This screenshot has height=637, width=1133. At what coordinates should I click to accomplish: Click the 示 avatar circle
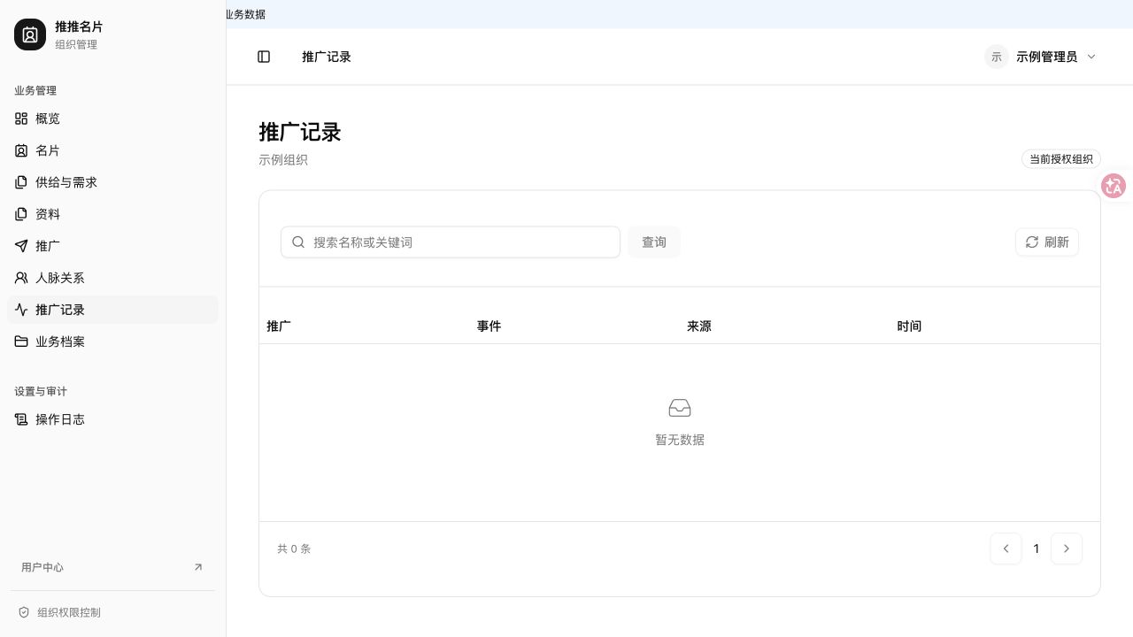(997, 57)
